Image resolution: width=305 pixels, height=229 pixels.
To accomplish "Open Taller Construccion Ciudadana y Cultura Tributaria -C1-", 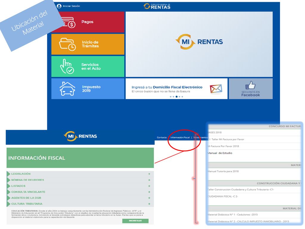I will point(241,189).
